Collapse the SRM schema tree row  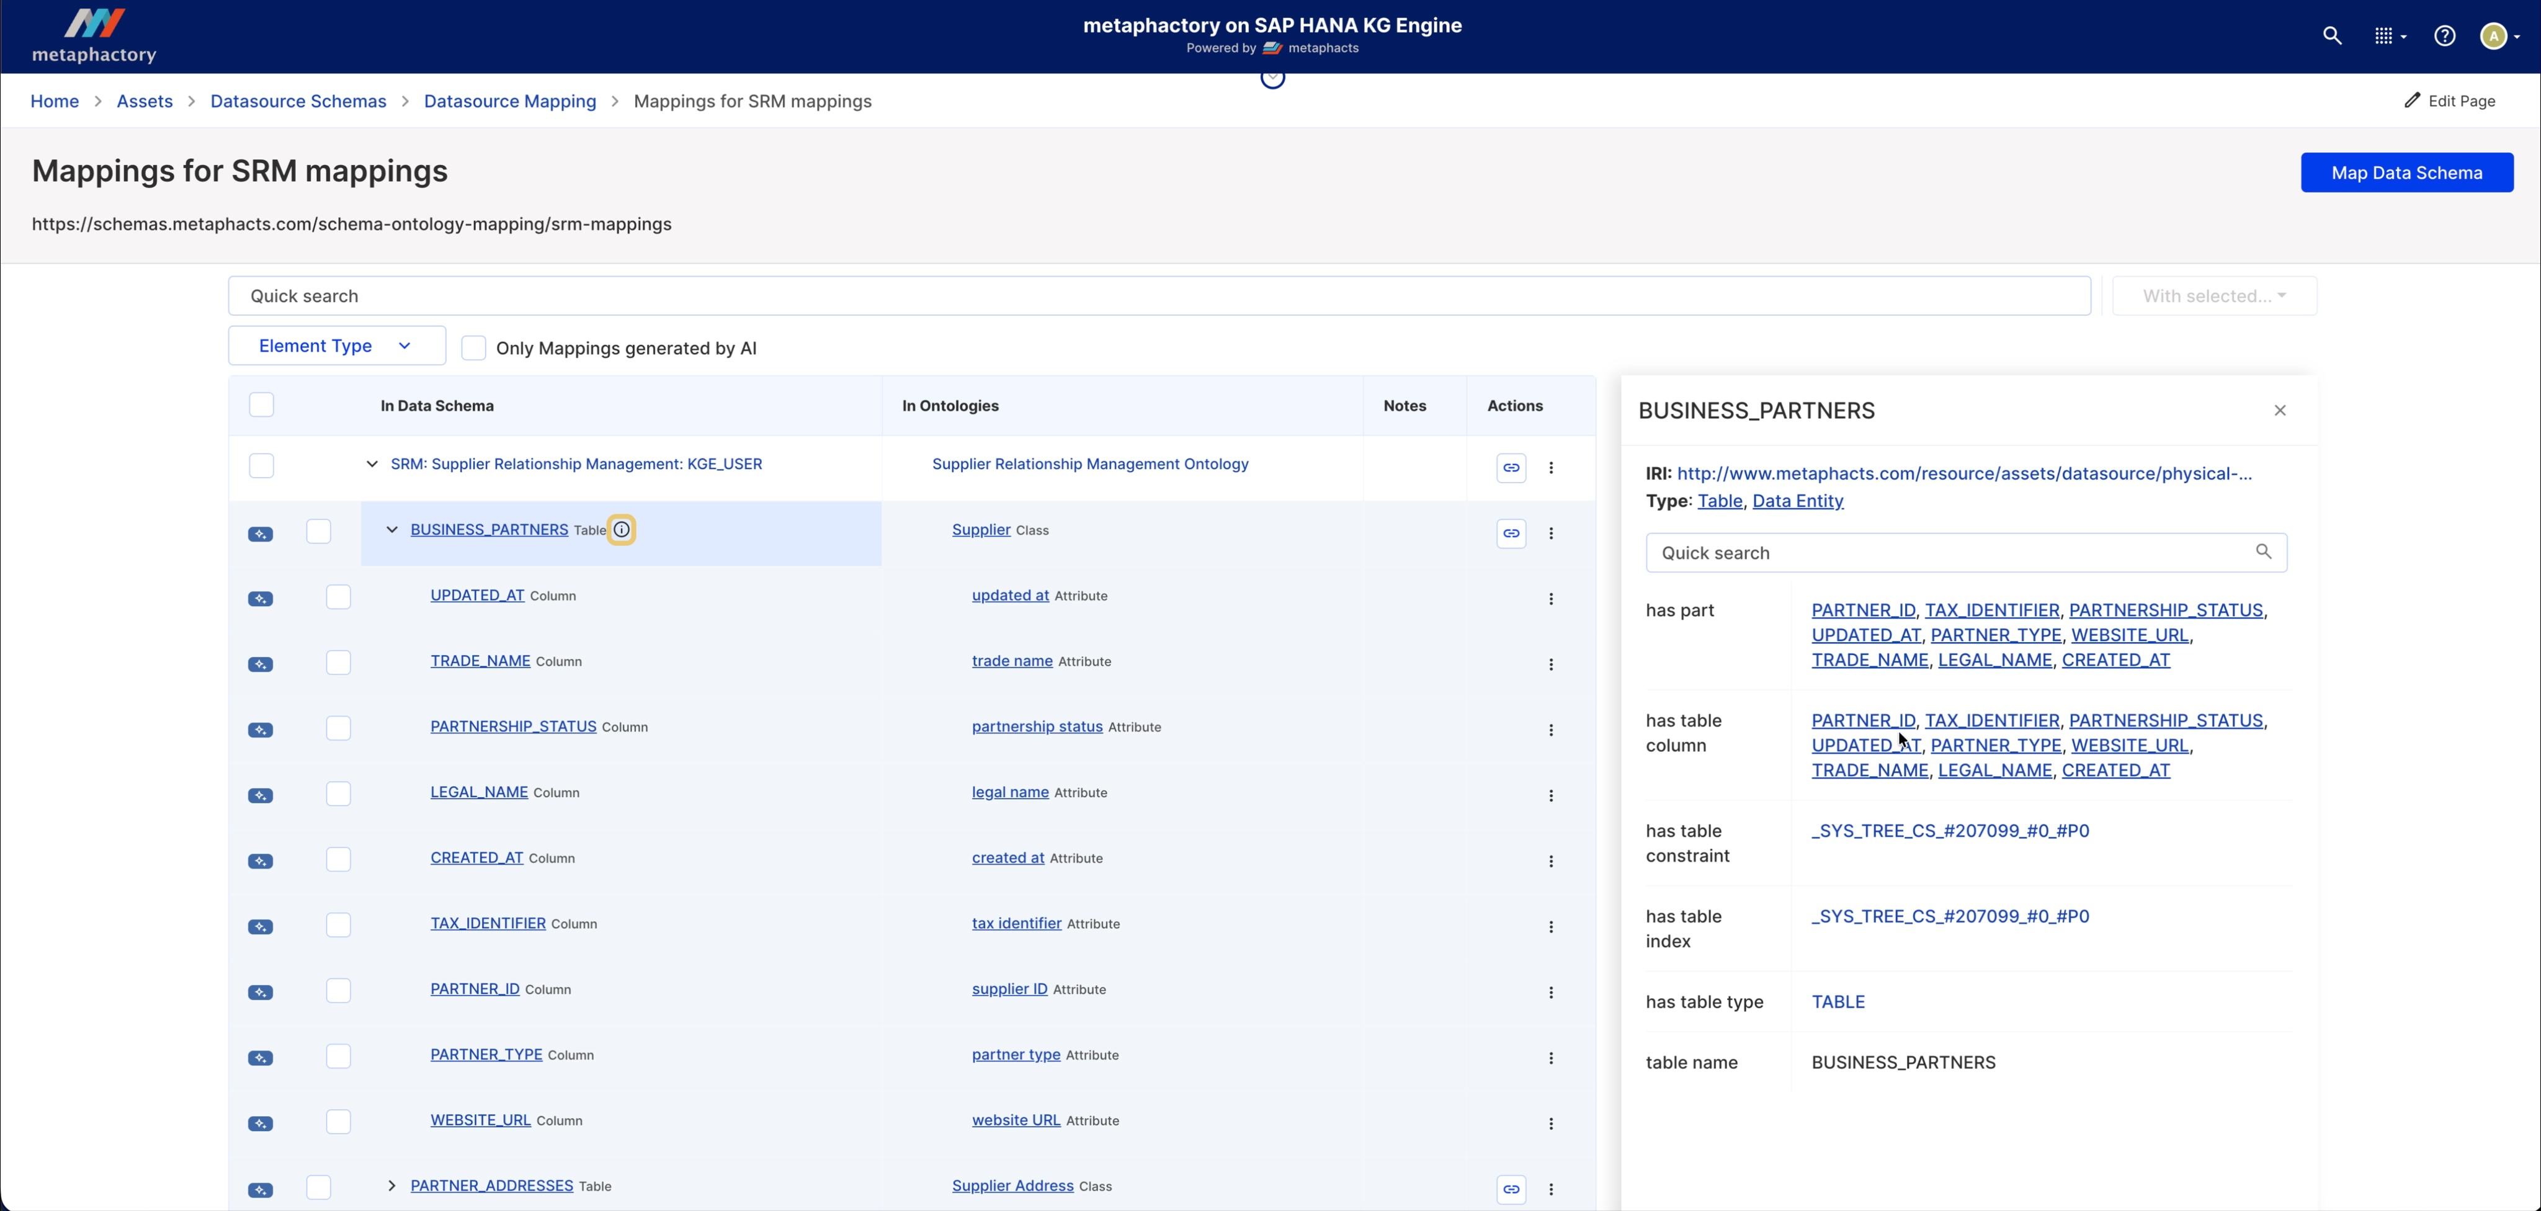(x=372, y=463)
